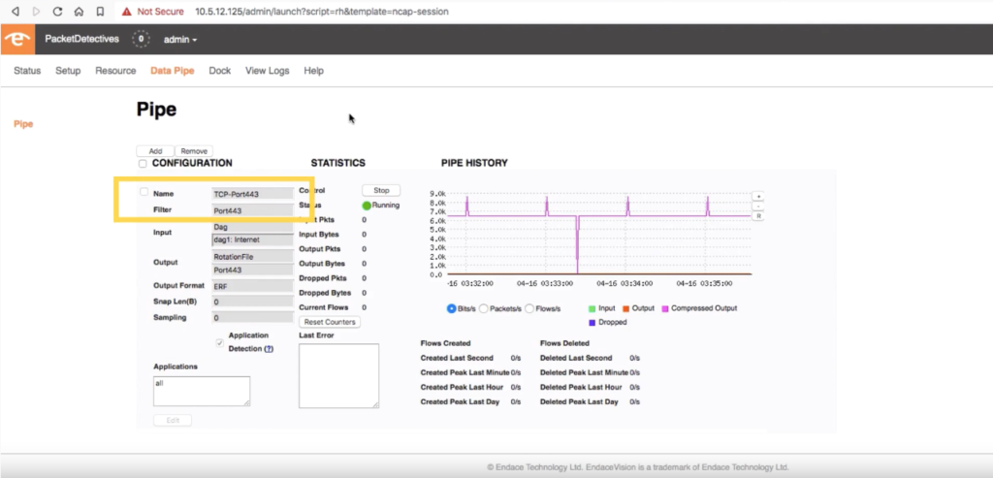This screenshot has height=478, width=993.
Task: Toggle the magenta Compressed Output legend swatch
Action: 665,308
